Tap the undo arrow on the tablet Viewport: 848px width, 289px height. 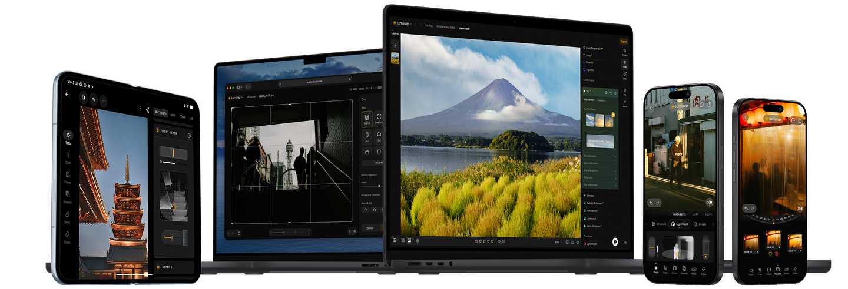click(93, 100)
